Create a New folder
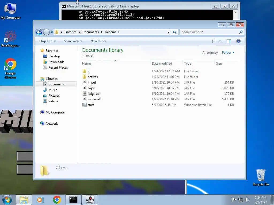The width and height of the screenshot is (274, 205). [98, 41]
